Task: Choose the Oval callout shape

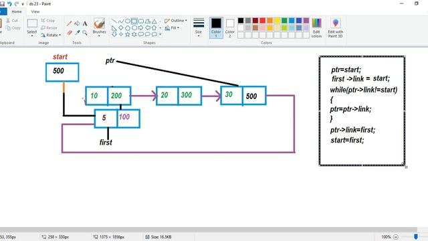Action: pyautogui.click(x=148, y=34)
